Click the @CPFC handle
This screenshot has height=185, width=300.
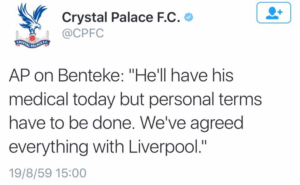click(x=83, y=33)
